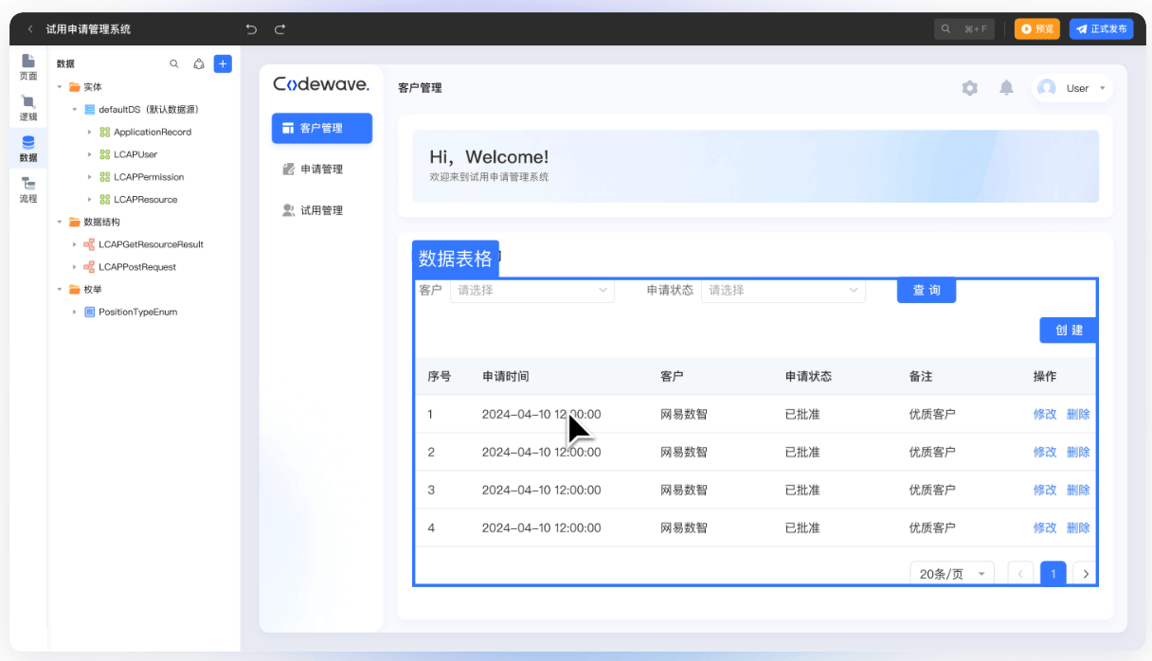Click the User avatar icon
This screenshot has height=661, width=1152.
point(1047,88)
